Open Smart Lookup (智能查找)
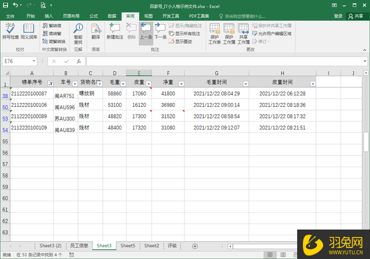Image resolution: width=370 pixels, height=259 pixels. 78,34
